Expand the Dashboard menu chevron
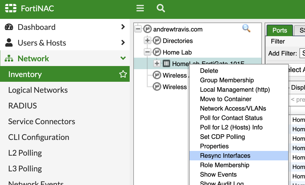305x185 pixels. pos(123,27)
